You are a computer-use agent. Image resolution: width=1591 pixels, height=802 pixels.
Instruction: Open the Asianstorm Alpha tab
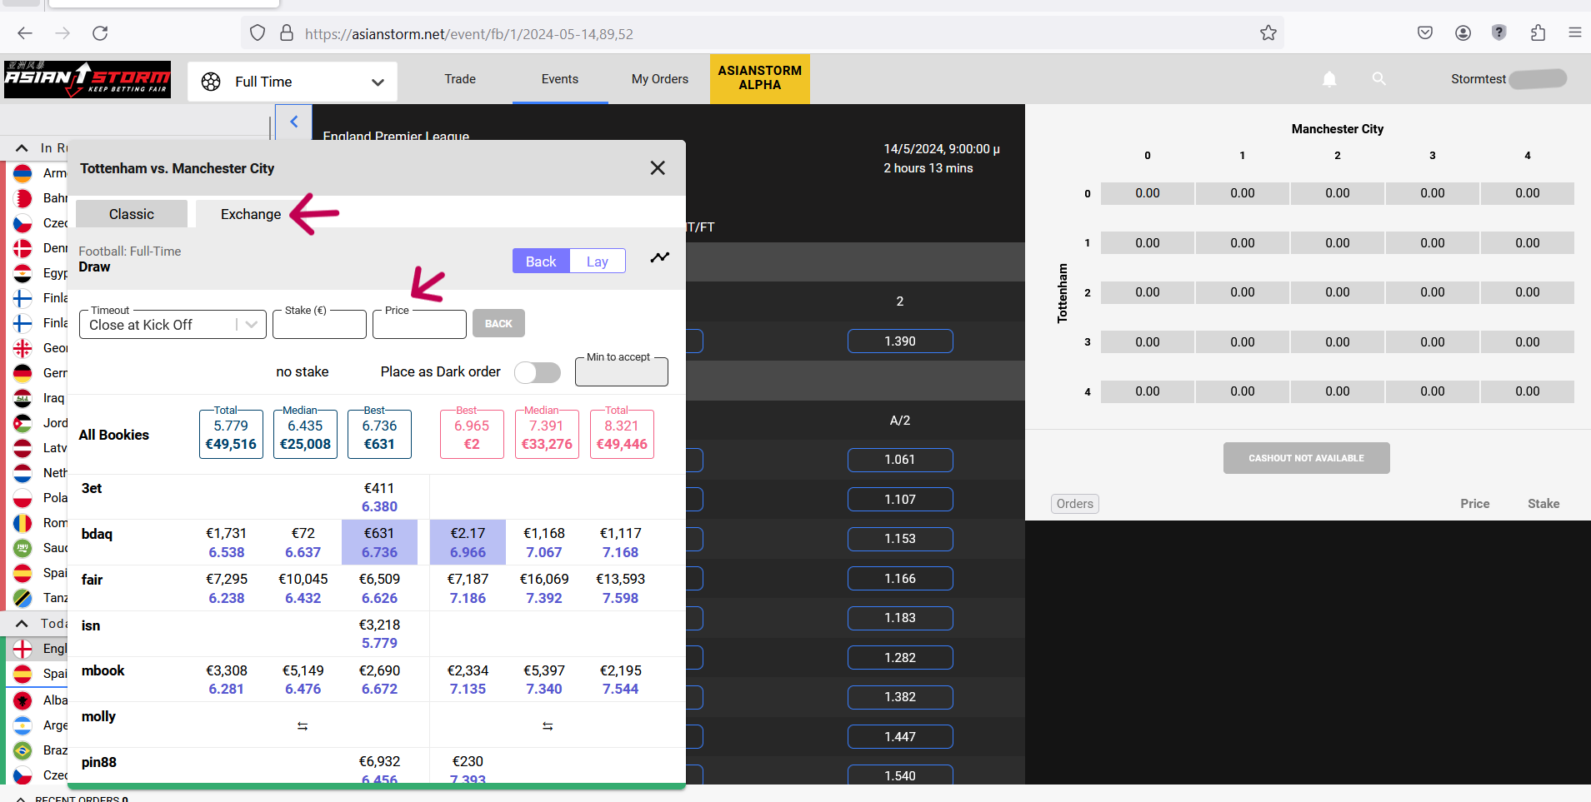click(760, 78)
